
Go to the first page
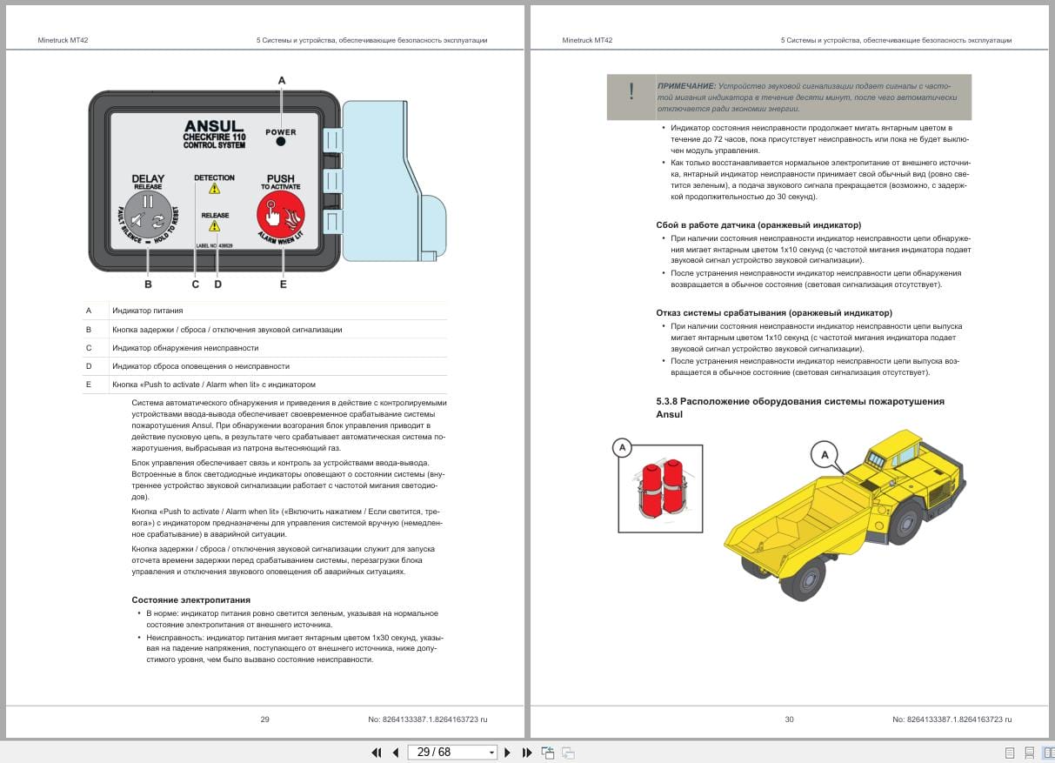pos(377,753)
